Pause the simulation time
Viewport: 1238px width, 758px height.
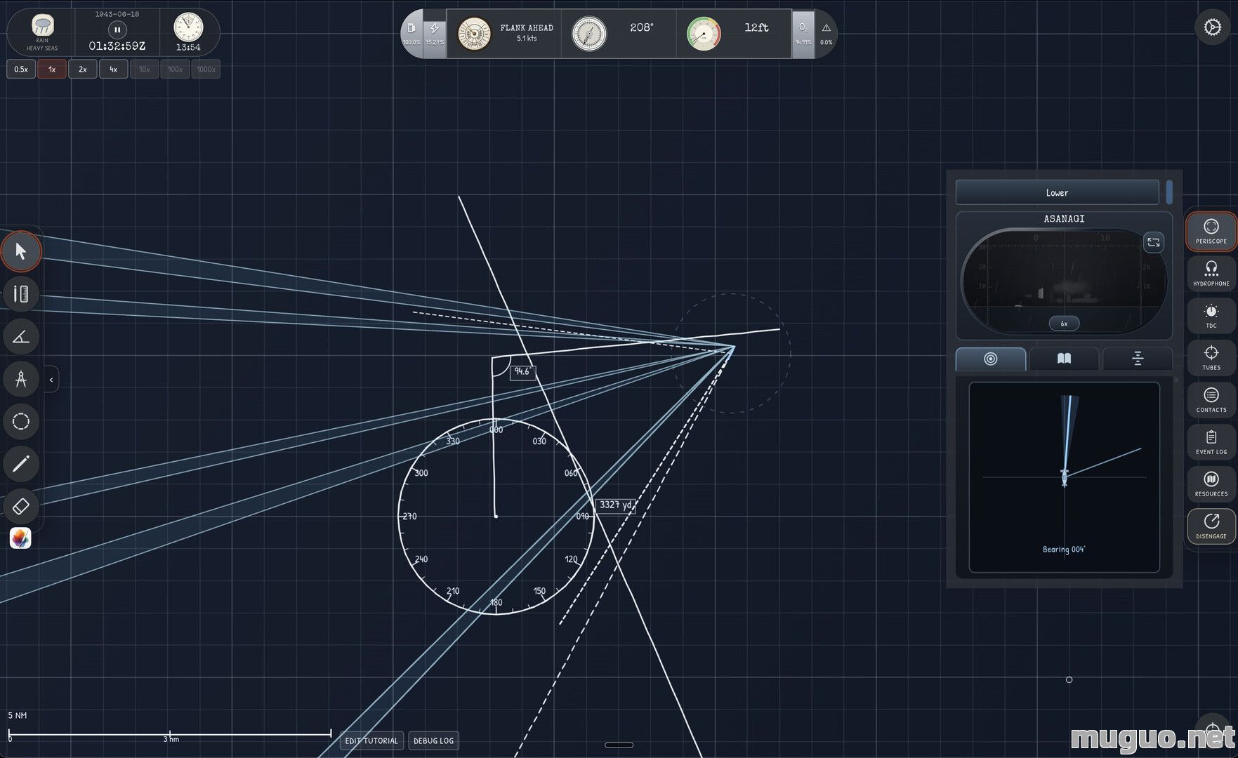pyautogui.click(x=117, y=29)
